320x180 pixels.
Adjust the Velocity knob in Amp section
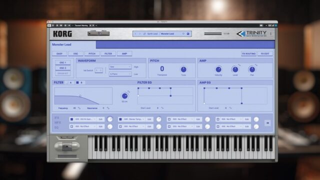click(218, 69)
